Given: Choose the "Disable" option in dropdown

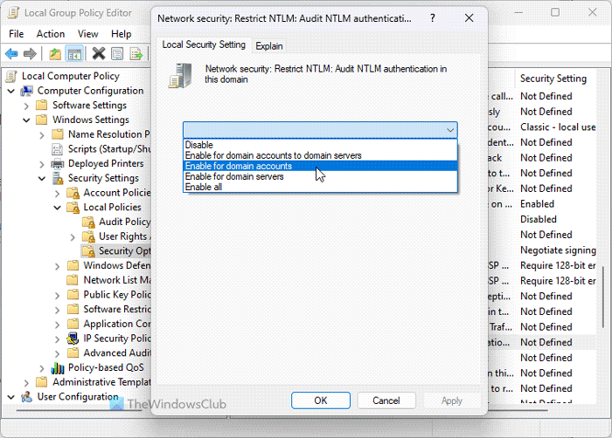Looking at the screenshot, I should pos(198,145).
